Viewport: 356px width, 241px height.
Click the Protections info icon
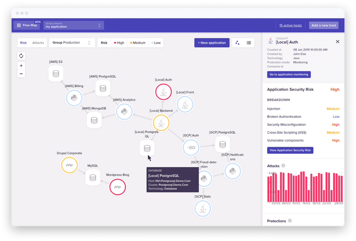click(x=290, y=221)
